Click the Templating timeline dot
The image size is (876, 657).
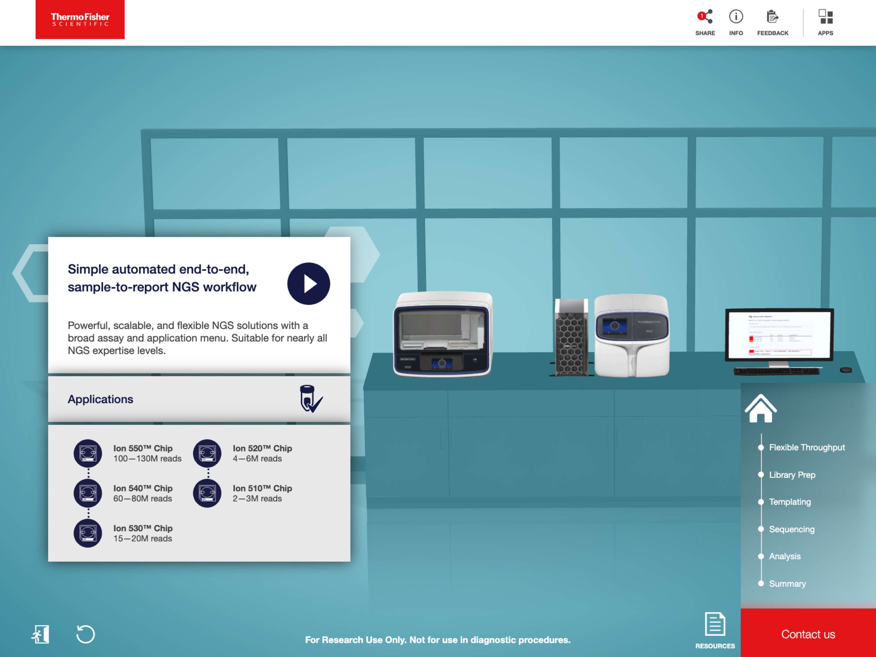761,502
